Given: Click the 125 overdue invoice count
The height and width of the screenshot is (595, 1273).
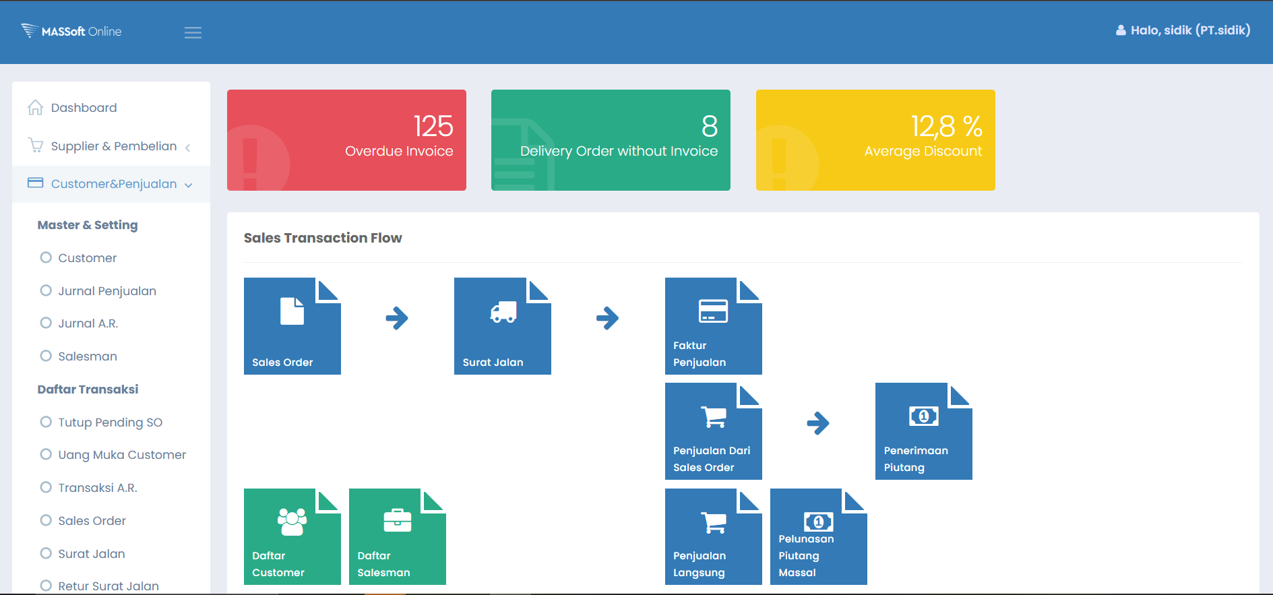Looking at the screenshot, I should point(433,126).
